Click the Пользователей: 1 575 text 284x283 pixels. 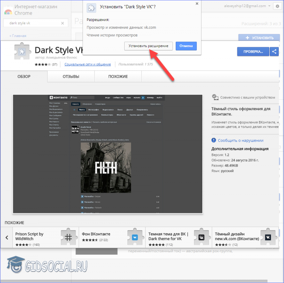click(136, 64)
